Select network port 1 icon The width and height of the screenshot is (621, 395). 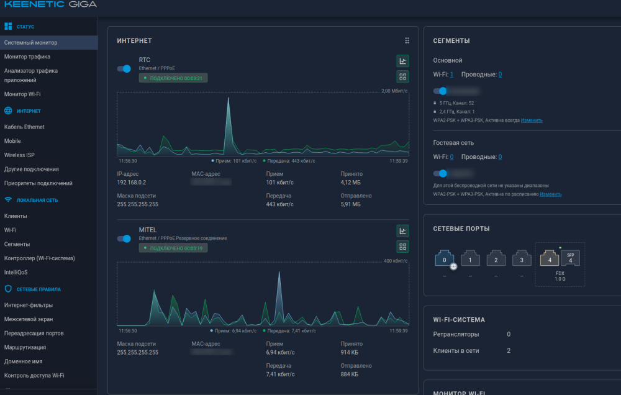pyautogui.click(x=470, y=258)
